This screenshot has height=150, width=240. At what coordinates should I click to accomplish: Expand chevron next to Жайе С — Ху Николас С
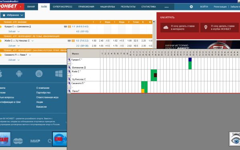click(x=32, y=41)
